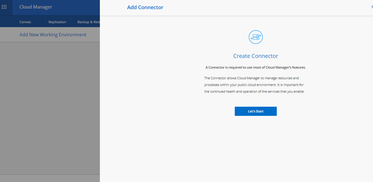Click the Connector server icon

pyautogui.click(x=255, y=37)
